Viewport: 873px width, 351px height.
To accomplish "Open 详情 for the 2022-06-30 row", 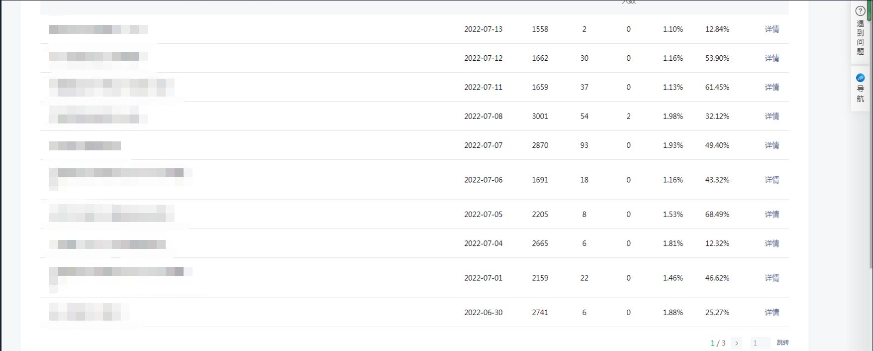I will point(772,313).
